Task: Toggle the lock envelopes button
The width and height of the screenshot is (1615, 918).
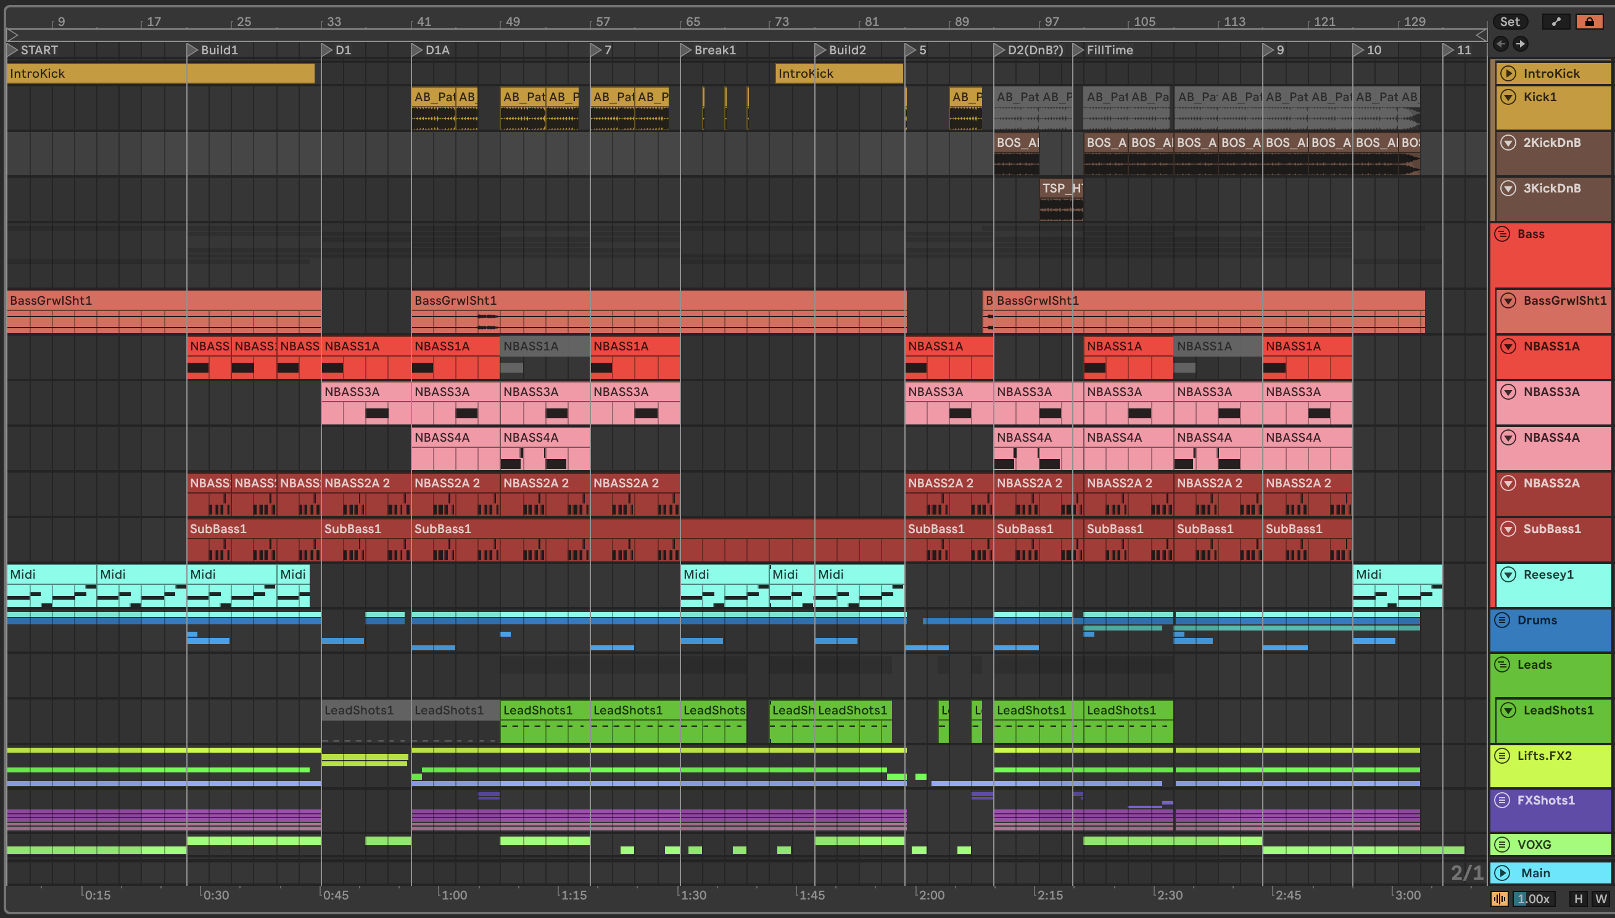Action: coord(1589,22)
